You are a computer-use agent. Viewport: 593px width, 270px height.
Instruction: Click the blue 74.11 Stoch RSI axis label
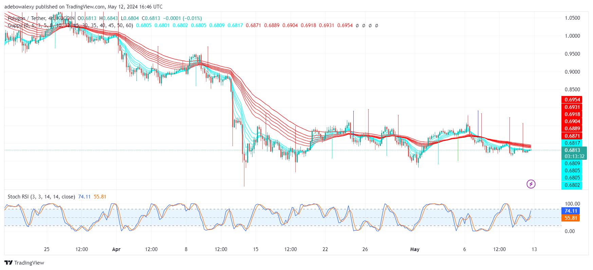click(571, 211)
